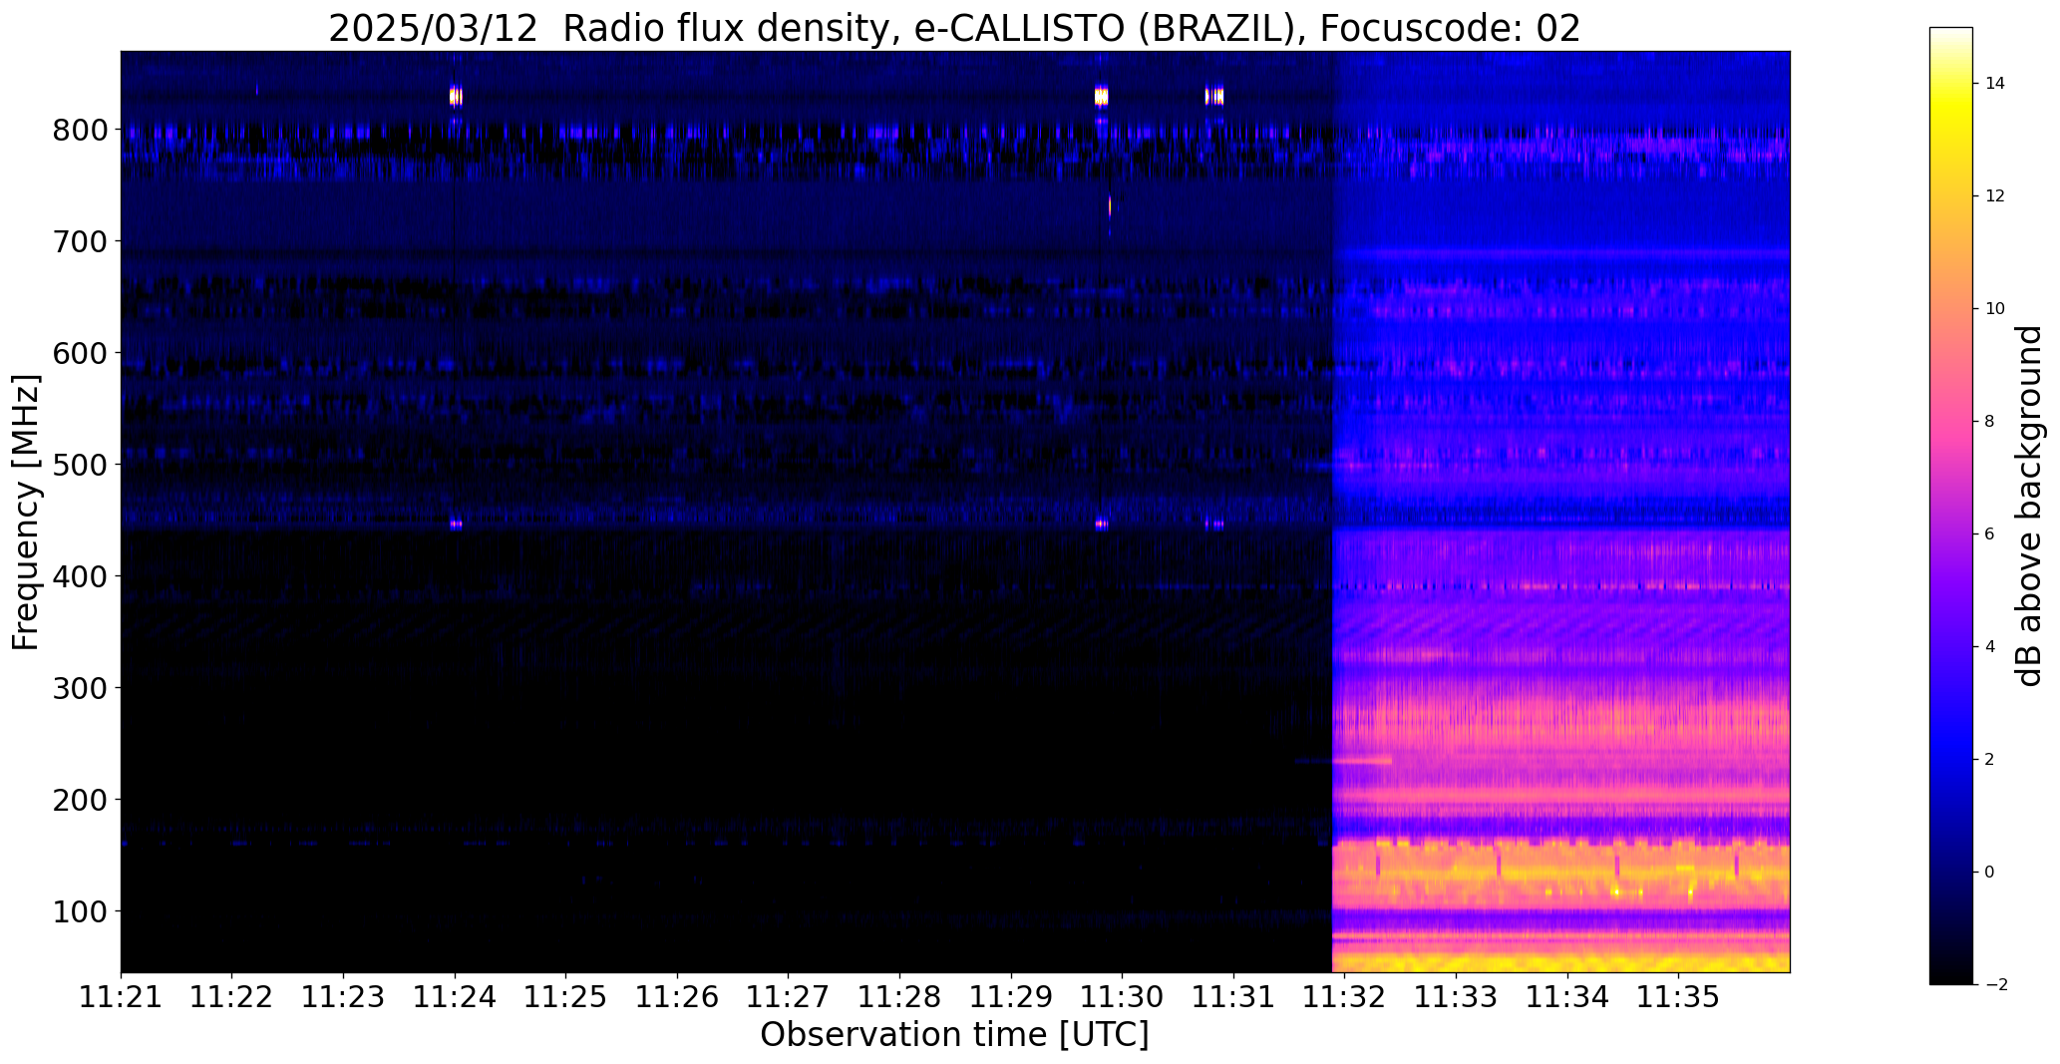Click the 2 colorbar tick label
The image size is (2060, 1064).
click(1989, 760)
